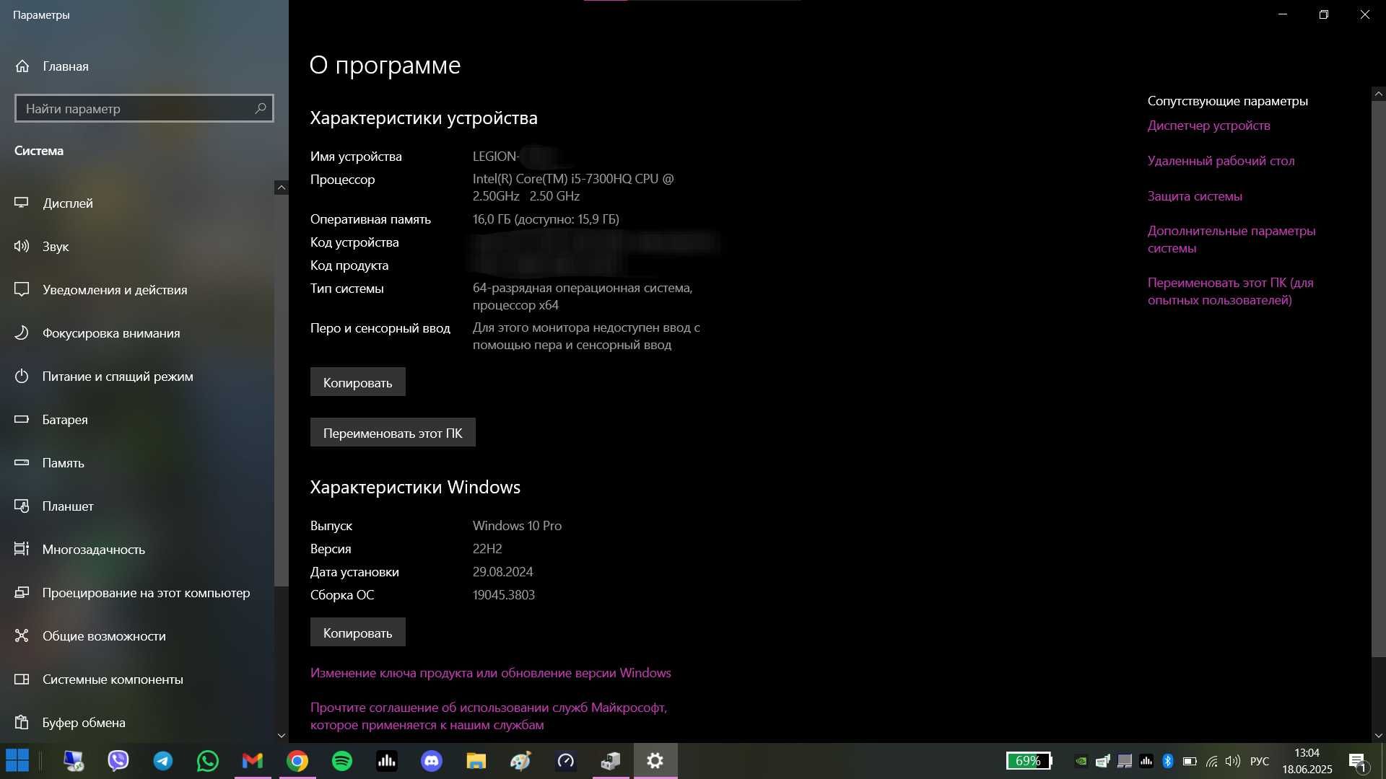Open the clock showing 13:04
The height and width of the screenshot is (779, 1386).
pos(1307,761)
